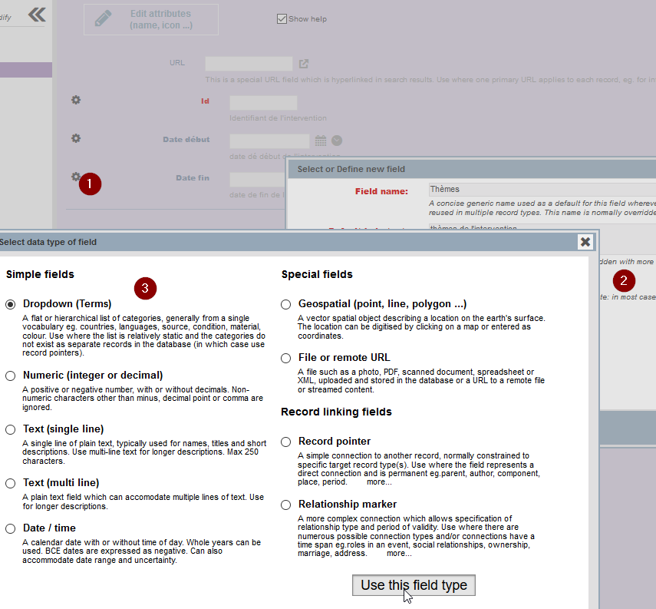Screen dimensions: 656x609
Task: Choose the Text (single line) radio button
Action: (x=11, y=429)
